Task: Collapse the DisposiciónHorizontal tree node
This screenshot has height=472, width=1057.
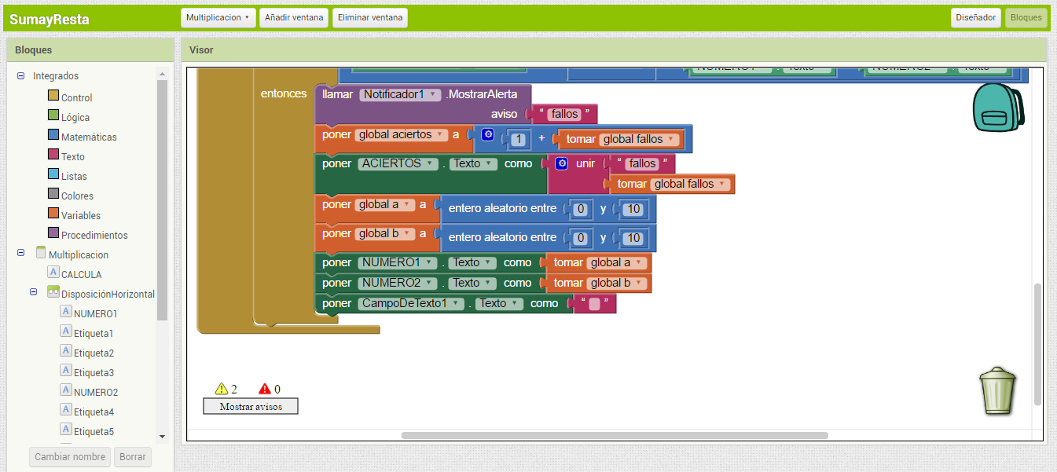Action: (34, 292)
